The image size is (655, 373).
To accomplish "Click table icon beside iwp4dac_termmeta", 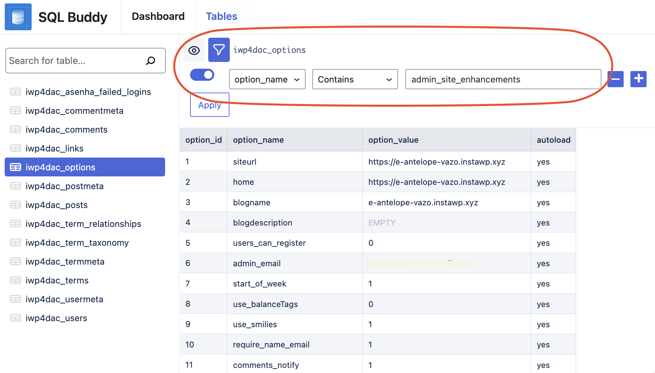I will click(15, 261).
